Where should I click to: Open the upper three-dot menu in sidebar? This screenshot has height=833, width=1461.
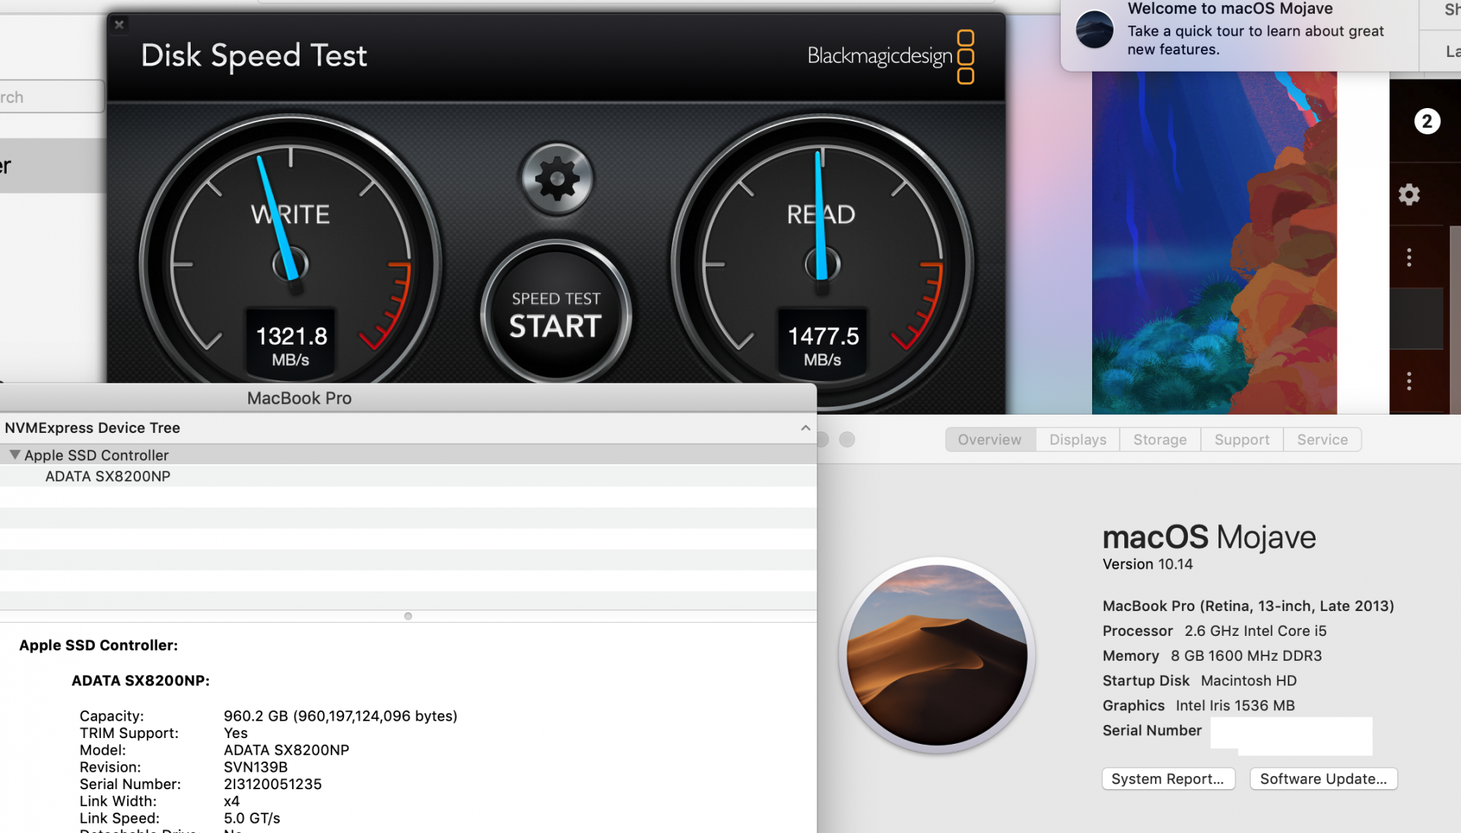(1409, 257)
